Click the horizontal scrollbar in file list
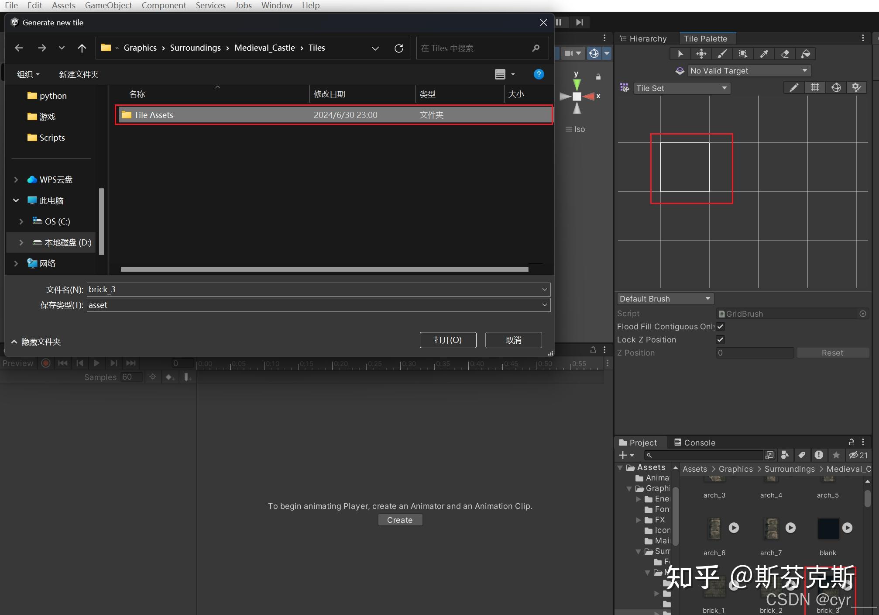The height and width of the screenshot is (615, 879). [x=324, y=269]
